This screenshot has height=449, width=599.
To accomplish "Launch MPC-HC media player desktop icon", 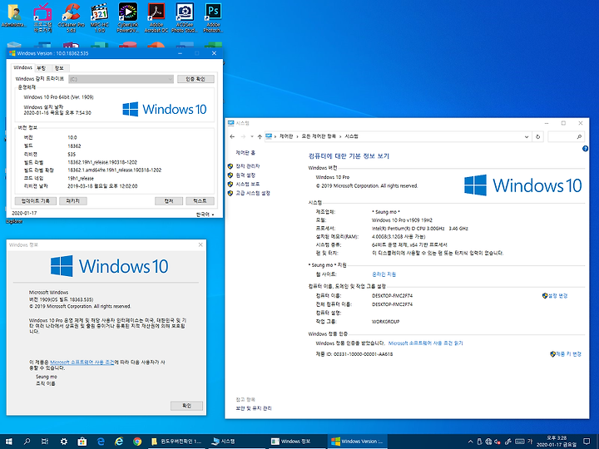I will point(99,17).
